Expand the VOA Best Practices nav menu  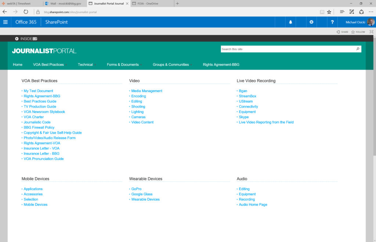click(x=48, y=65)
